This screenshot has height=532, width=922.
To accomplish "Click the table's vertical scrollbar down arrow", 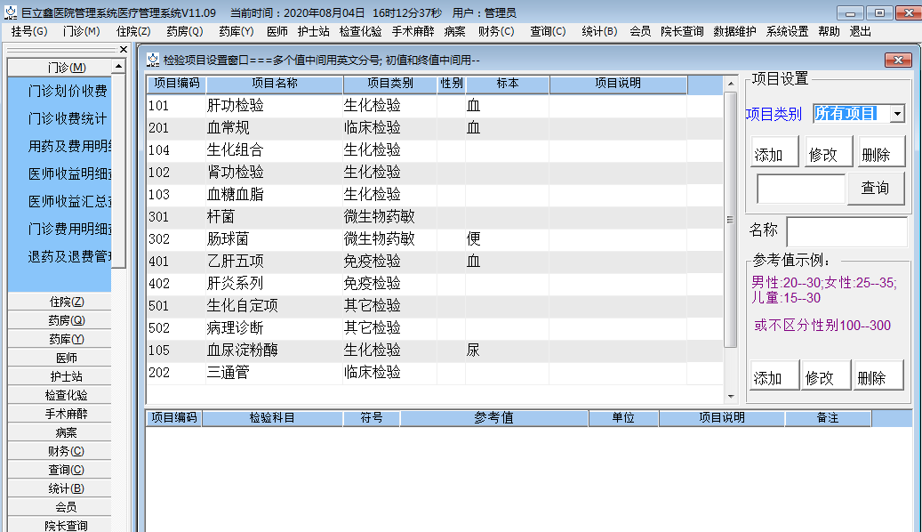I will 732,396.
